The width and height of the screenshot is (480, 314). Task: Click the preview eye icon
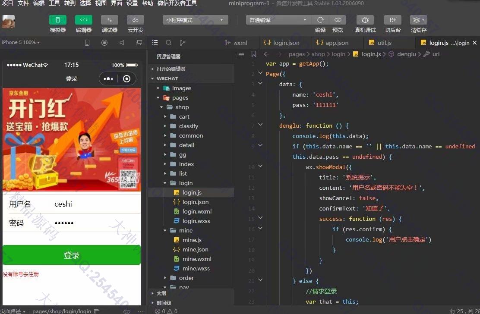338,20
